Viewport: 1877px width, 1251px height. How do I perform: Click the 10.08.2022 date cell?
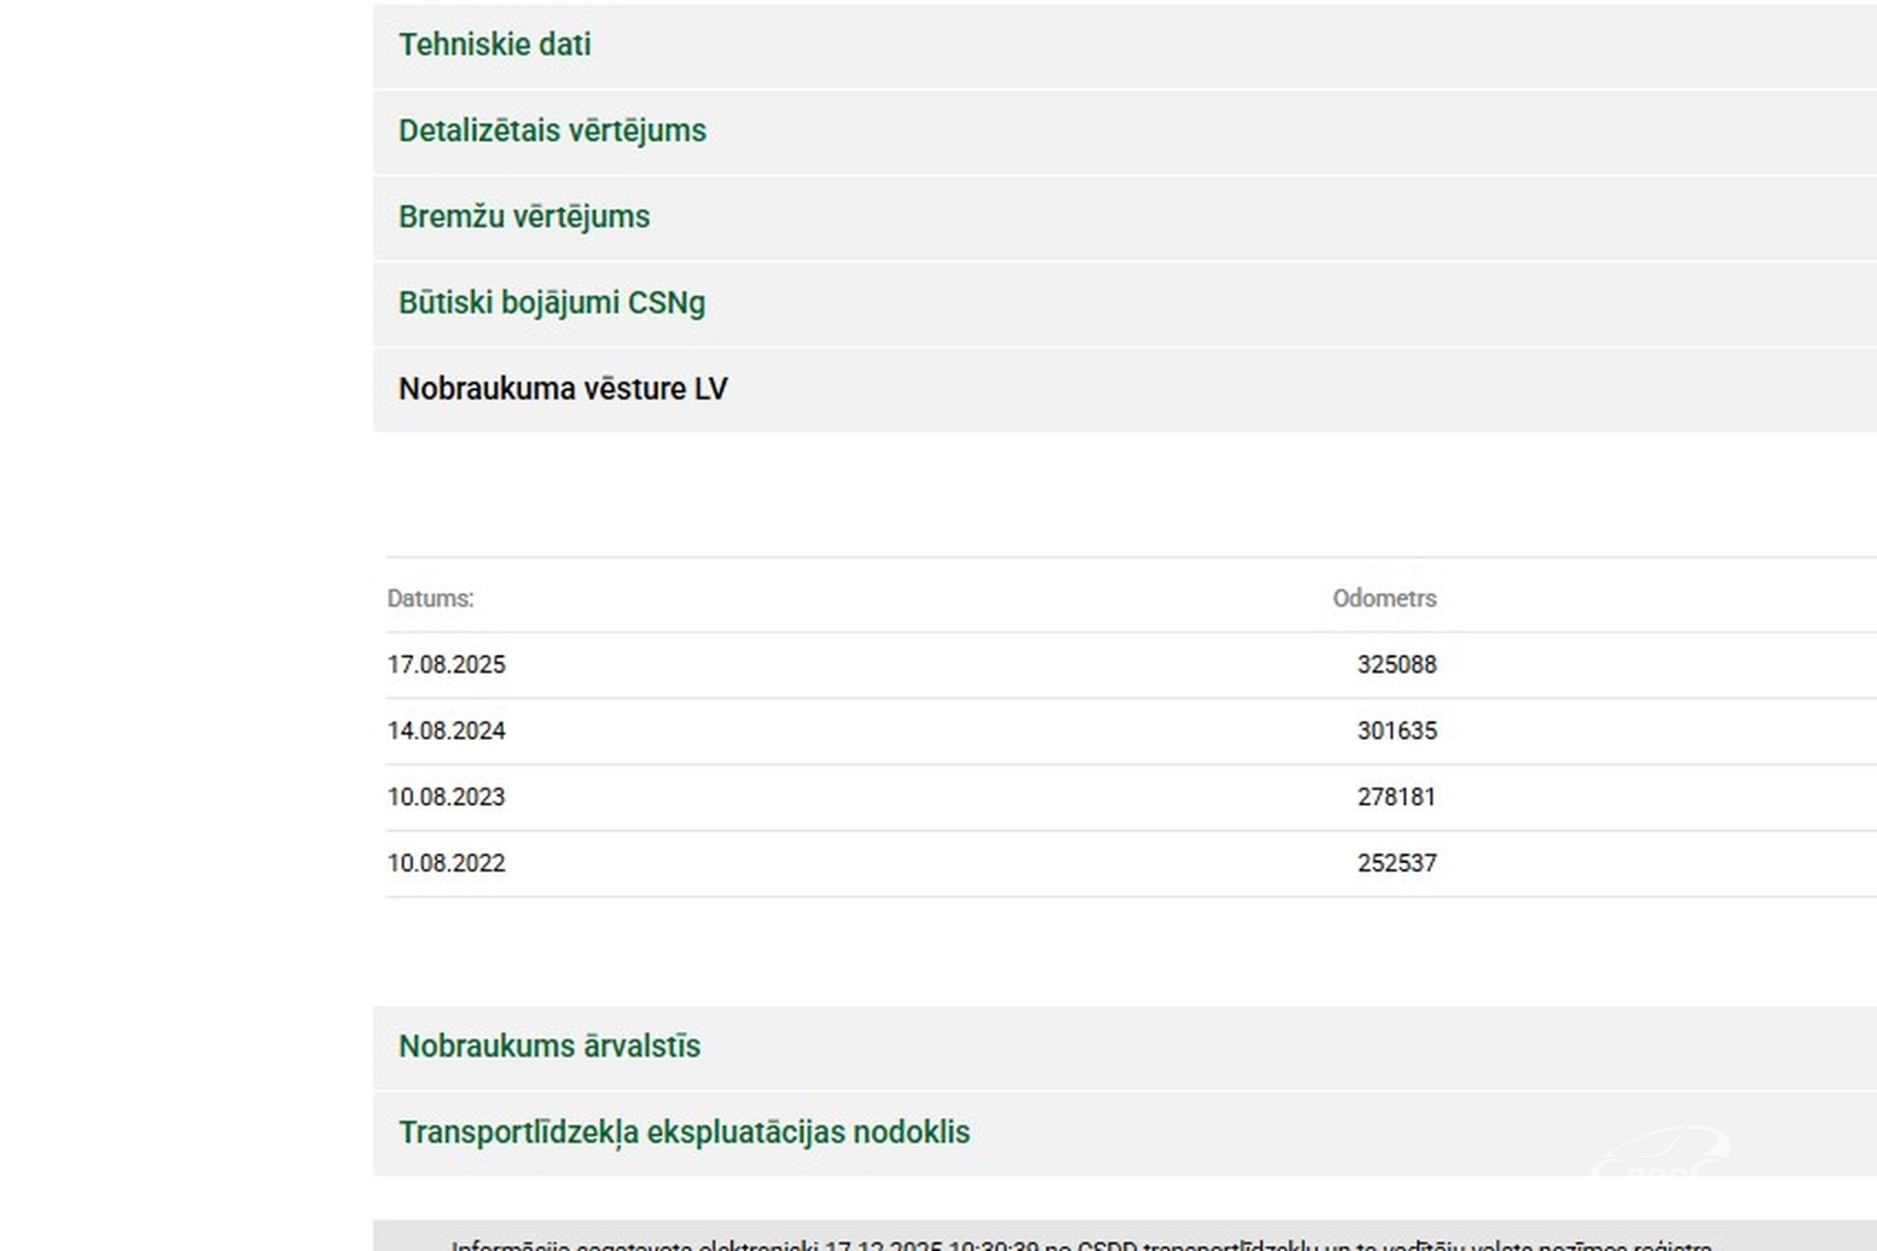tap(446, 863)
